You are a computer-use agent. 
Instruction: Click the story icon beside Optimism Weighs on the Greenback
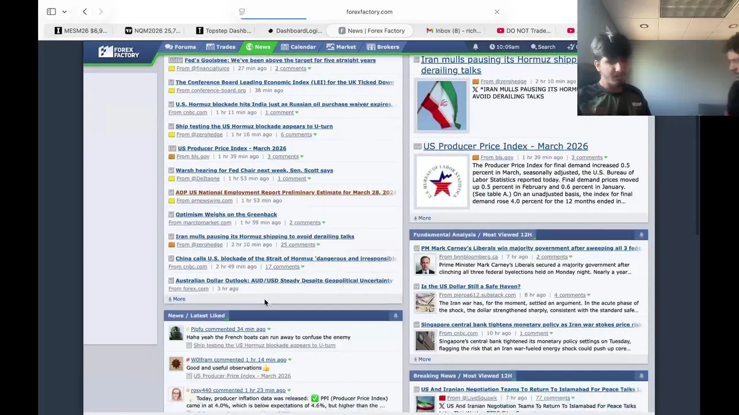pyautogui.click(x=171, y=214)
